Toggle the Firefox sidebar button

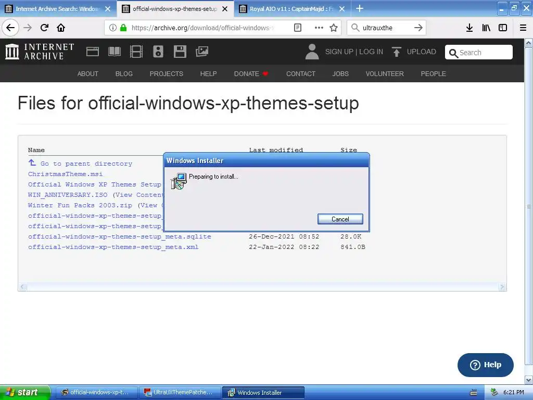point(503,28)
